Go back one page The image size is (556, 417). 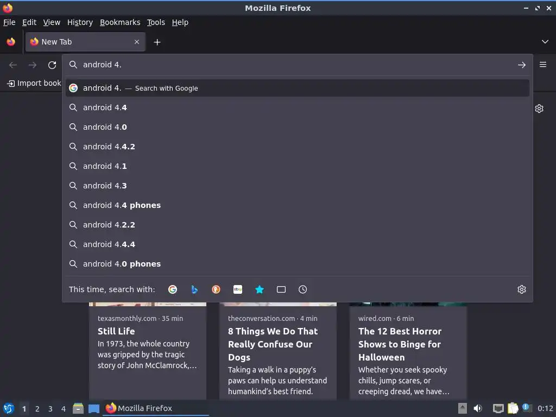coord(13,65)
